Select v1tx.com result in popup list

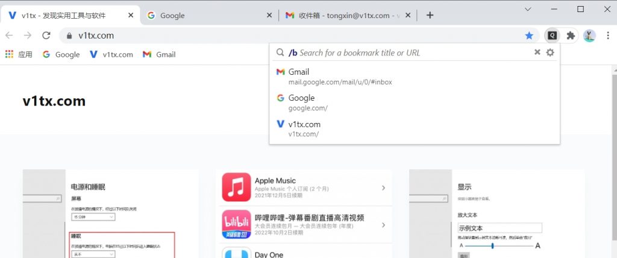pyautogui.click(x=415, y=129)
